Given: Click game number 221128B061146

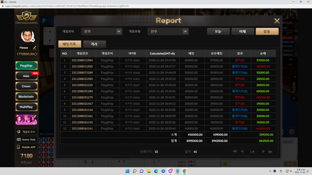Looking at the screenshot, I should pos(82,110).
